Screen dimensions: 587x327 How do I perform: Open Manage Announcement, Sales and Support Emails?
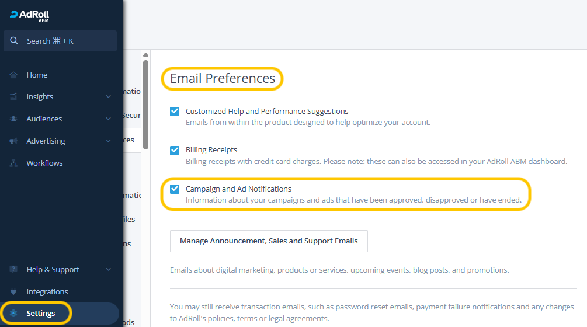coord(269,241)
